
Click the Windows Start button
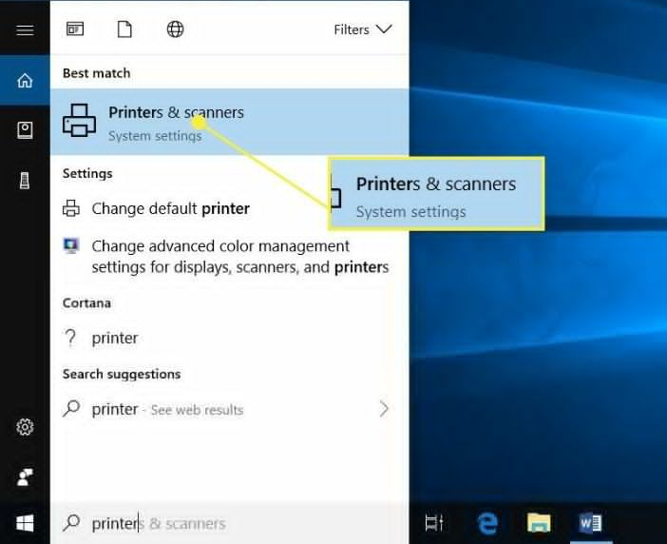(x=25, y=523)
